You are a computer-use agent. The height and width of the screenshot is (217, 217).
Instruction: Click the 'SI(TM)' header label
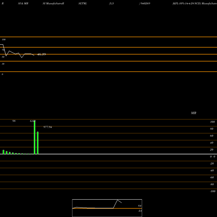(x=82, y=3)
